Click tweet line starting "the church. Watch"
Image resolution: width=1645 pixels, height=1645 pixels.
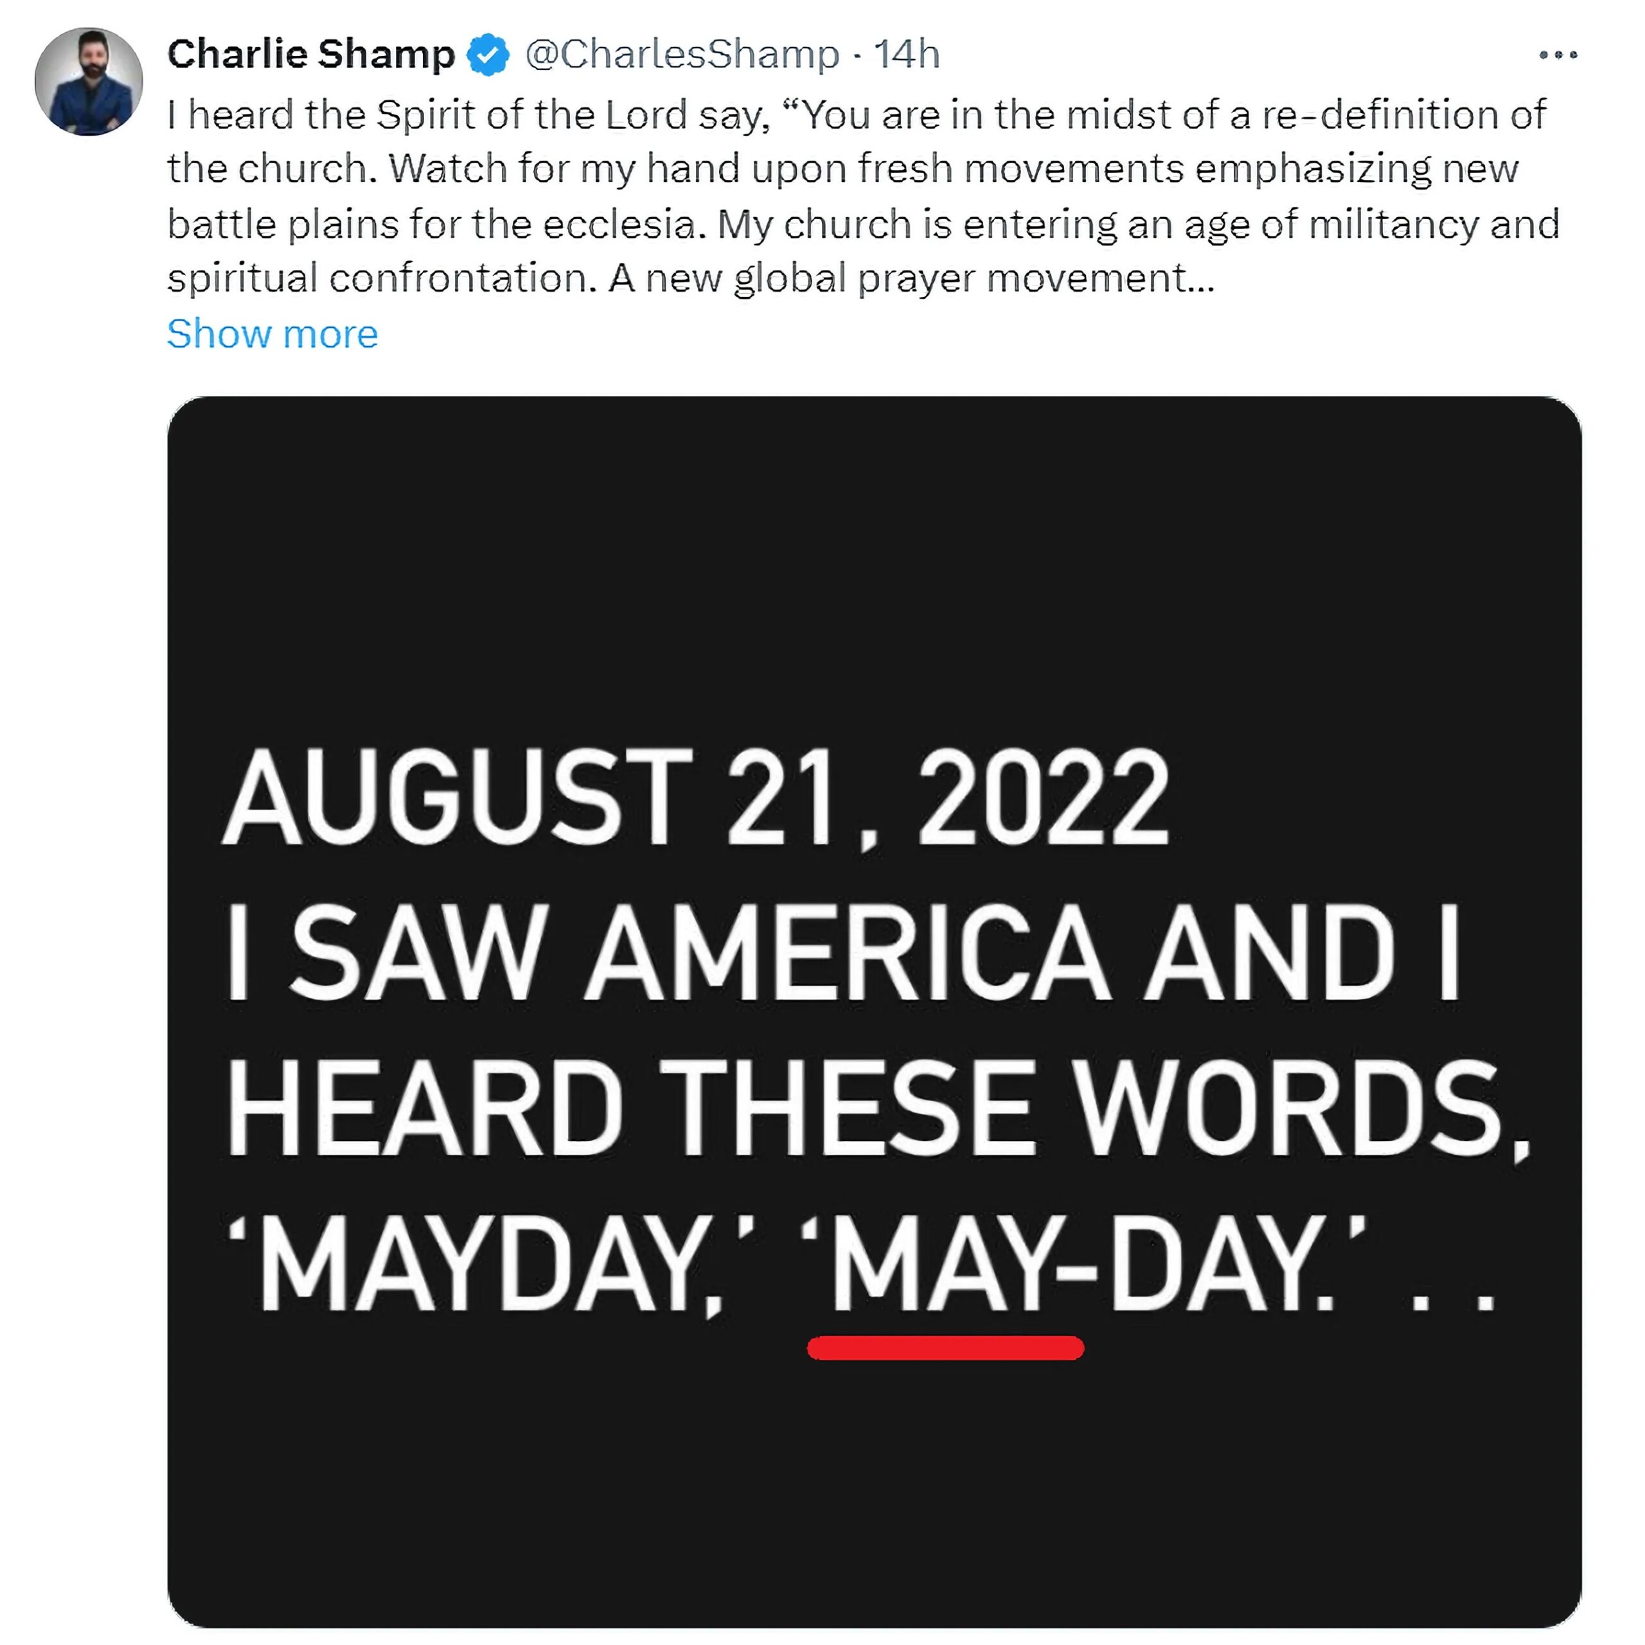pos(842,168)
